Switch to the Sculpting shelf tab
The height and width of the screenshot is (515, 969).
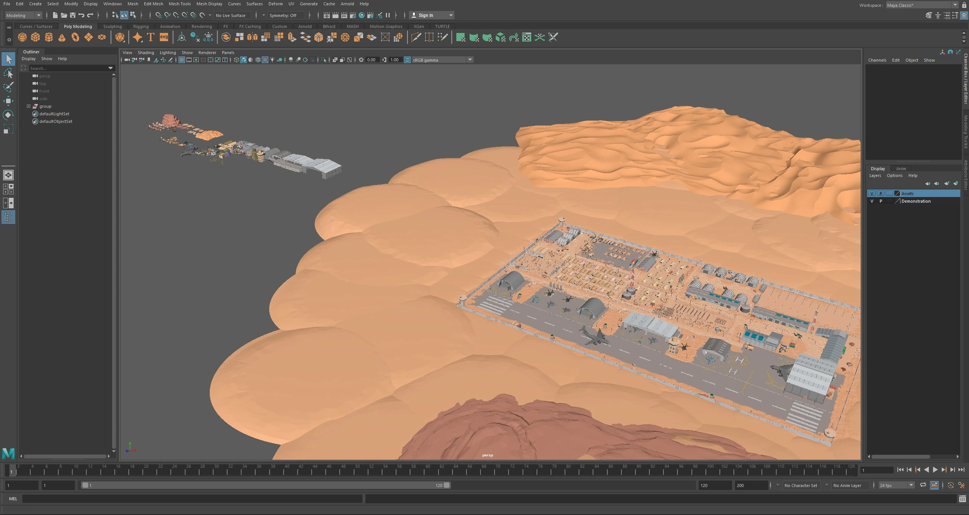click(112, 26)
